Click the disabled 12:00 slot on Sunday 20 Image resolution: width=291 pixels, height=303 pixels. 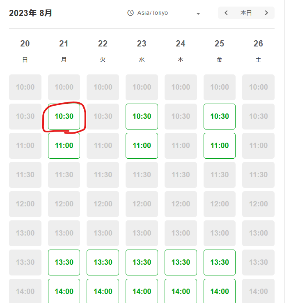(25, 204)
